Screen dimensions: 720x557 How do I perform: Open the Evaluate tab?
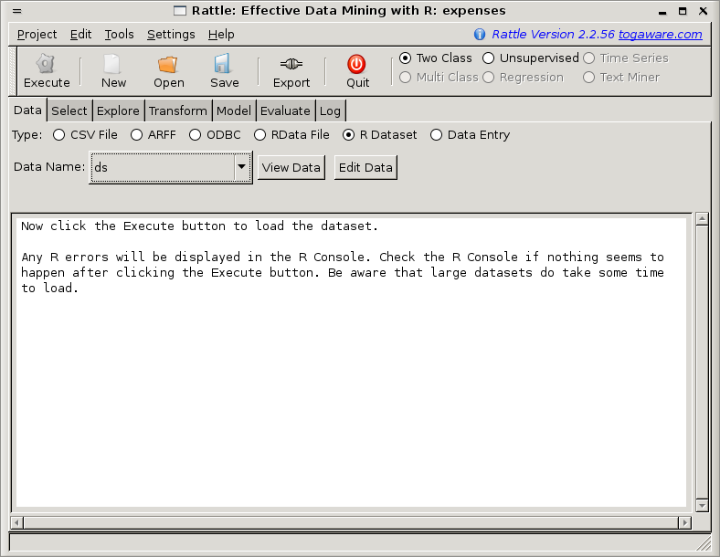(x=285, y=111)
